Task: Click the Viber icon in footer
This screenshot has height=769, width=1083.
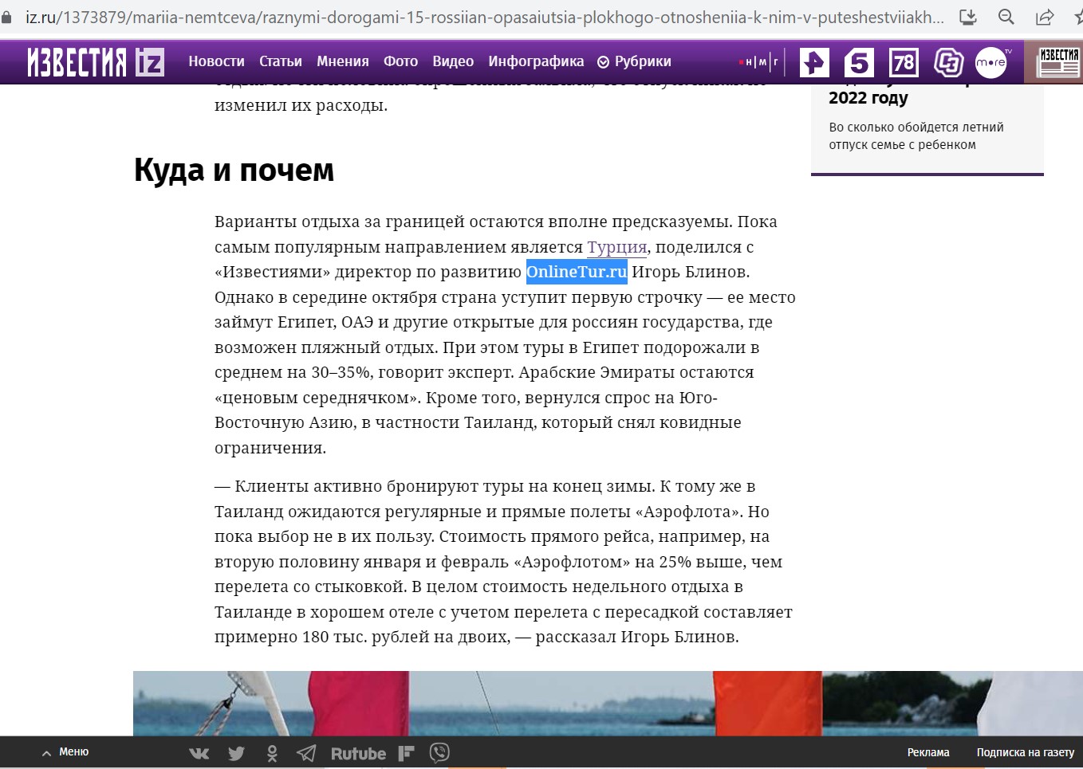Action: pos(439,752)
